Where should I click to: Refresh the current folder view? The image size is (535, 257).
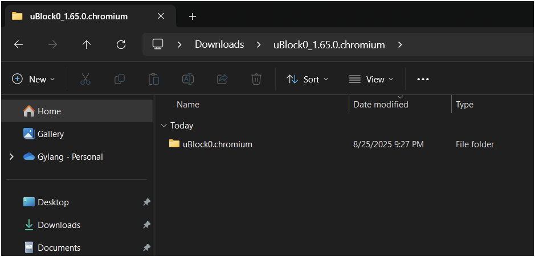coord(121,44)
